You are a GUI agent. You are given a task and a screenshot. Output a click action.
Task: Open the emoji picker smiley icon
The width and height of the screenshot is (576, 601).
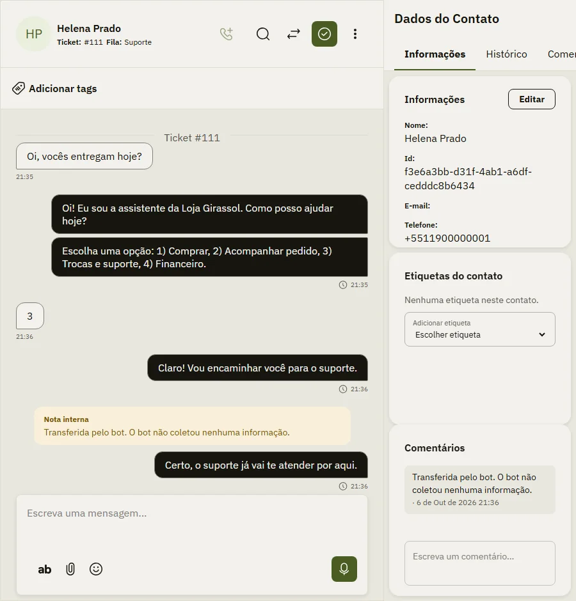pyautogui.click(x=96, y=569)
